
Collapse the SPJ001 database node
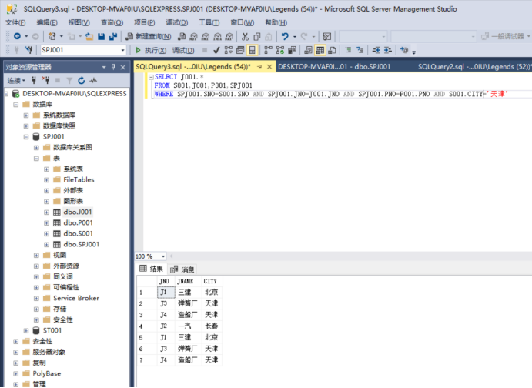pyautogui.click(x=26, y=137)
